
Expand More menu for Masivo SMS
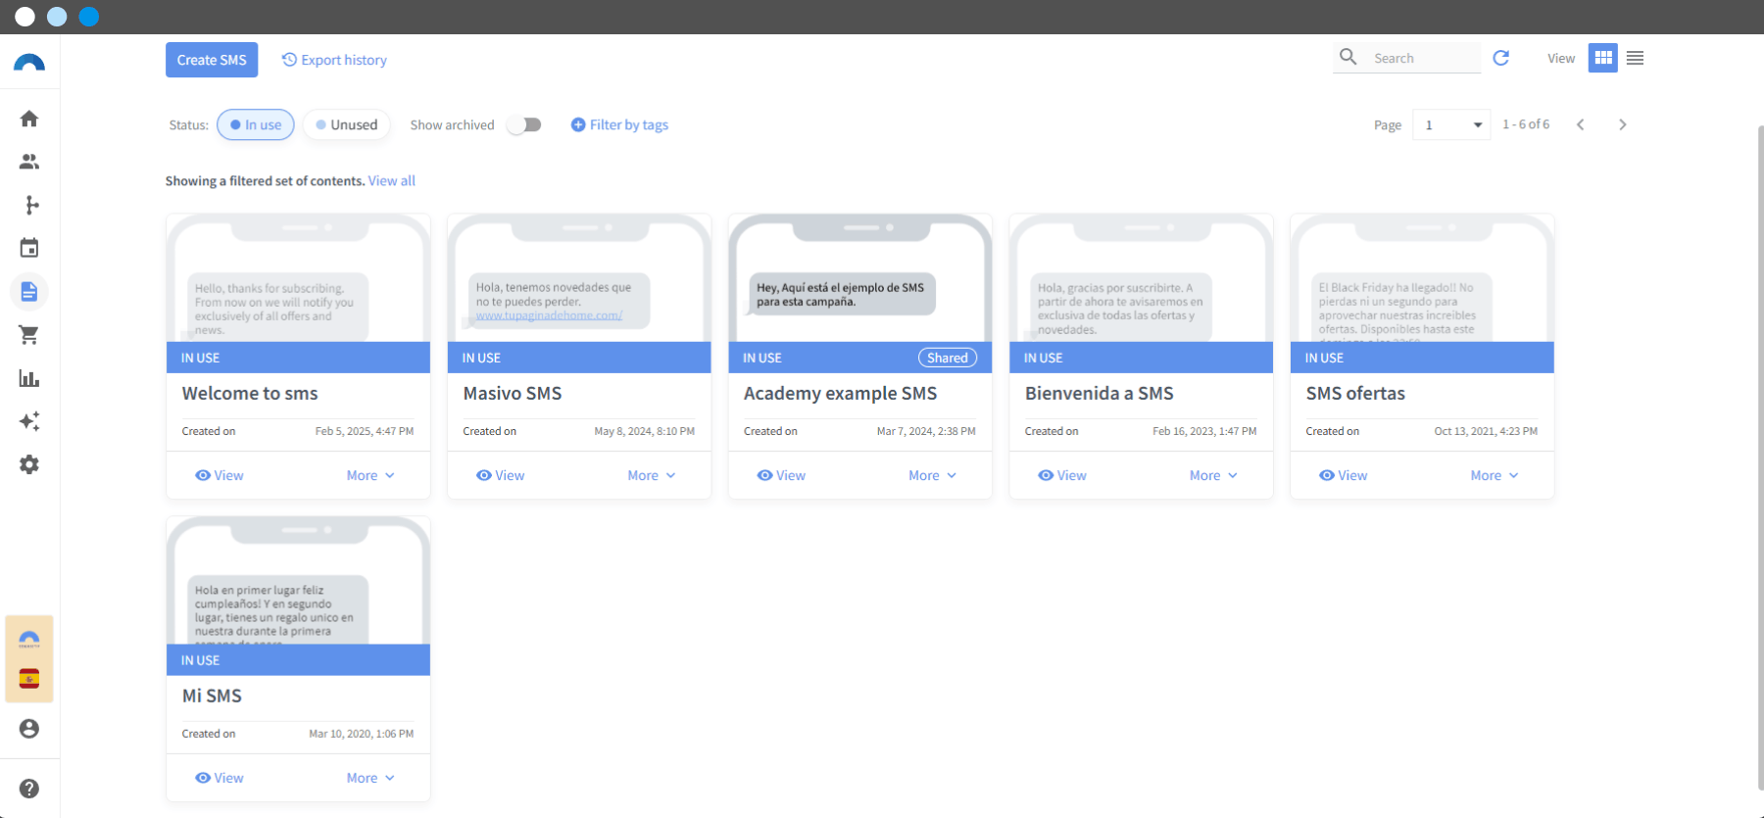click(652, 475)
